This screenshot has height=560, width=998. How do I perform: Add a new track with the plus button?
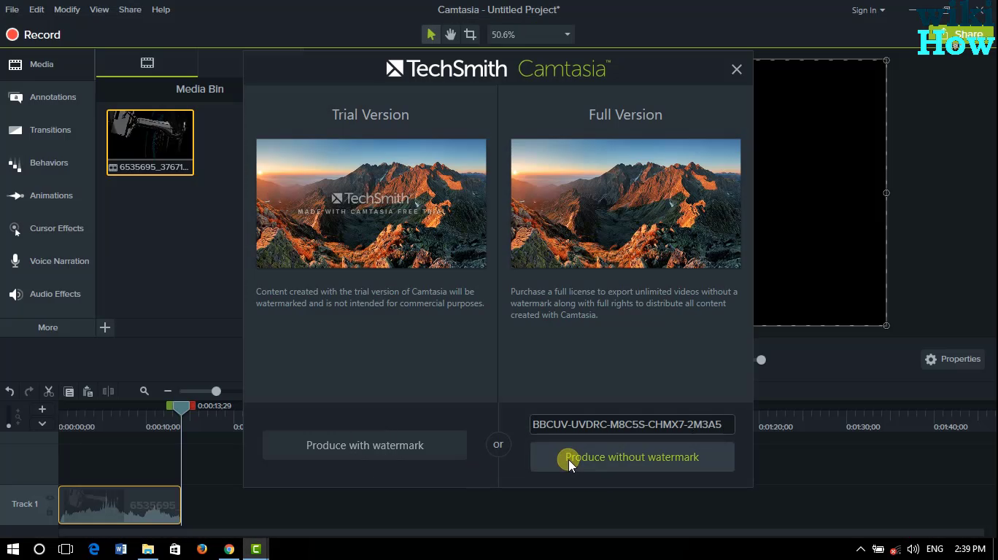pyautogui.click(x=42, y=409)
